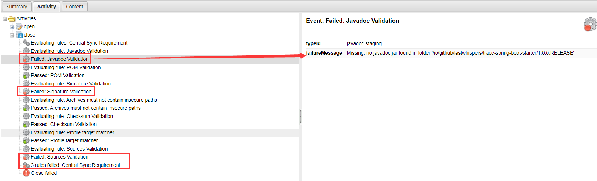This screenshot has width=597, height=181.
Task: Click the close activity save icon
Action: 19,35
